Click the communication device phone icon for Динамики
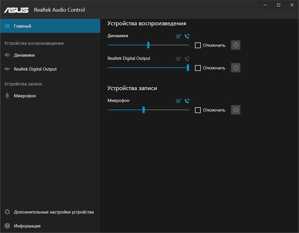The width and height of the screenshot is (299, 233). pyautogui.click(x=187, y=36)
